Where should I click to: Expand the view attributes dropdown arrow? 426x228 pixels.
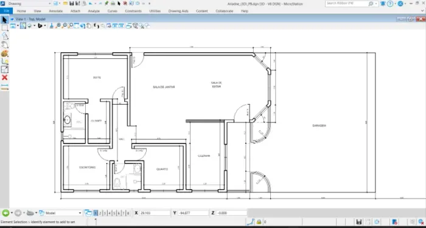tap(18, 26)
